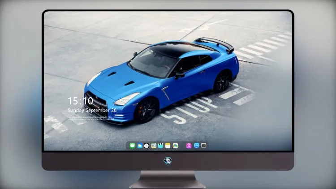Open the green Messages app in dock
This screenshot has height=189, width=336.
[132, 146]
